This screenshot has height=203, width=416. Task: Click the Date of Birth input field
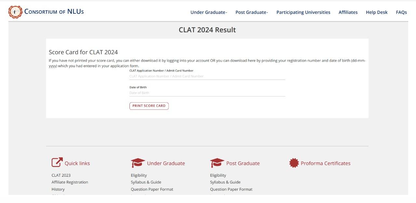pyautogui.click(x=207, y=93)
